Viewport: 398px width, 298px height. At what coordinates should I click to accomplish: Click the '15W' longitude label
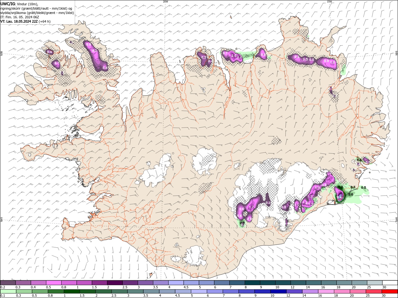click(x=329, y=2)
